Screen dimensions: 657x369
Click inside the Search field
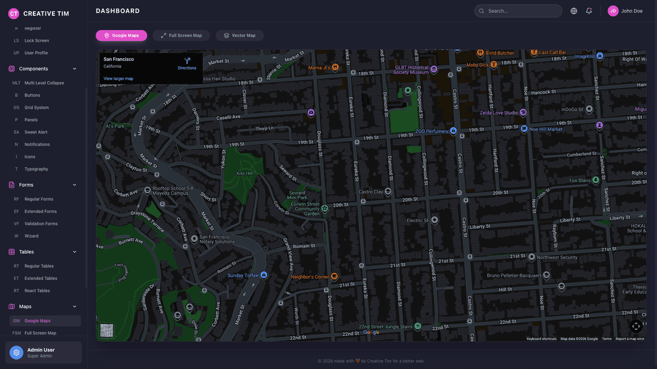(518, 10)
